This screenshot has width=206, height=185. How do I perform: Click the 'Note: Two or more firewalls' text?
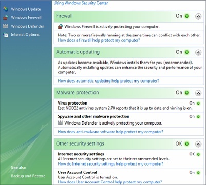pos(129,35)
